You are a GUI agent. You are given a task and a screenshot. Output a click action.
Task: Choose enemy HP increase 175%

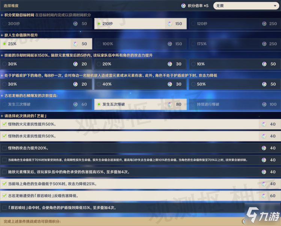click(x=235, y=44)
